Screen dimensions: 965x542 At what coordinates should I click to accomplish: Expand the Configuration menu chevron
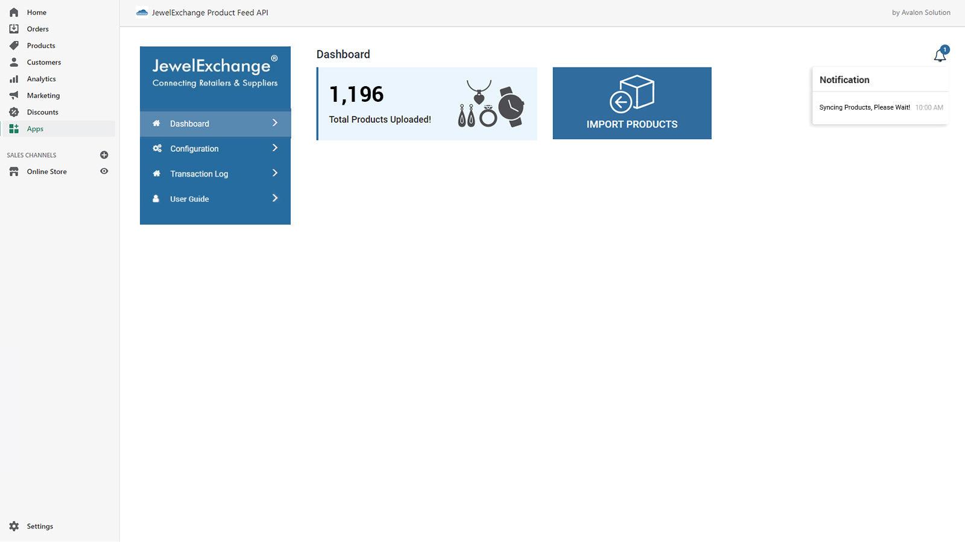pyautogui.click(x=275, y=148)
